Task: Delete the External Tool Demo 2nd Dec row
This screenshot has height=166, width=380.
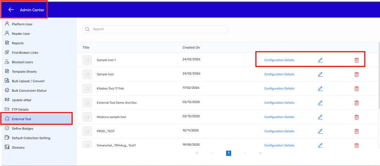Action: (x=356, y=103)
